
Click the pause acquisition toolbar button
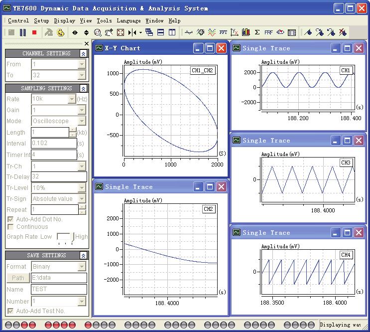click(x=23, y=32)
